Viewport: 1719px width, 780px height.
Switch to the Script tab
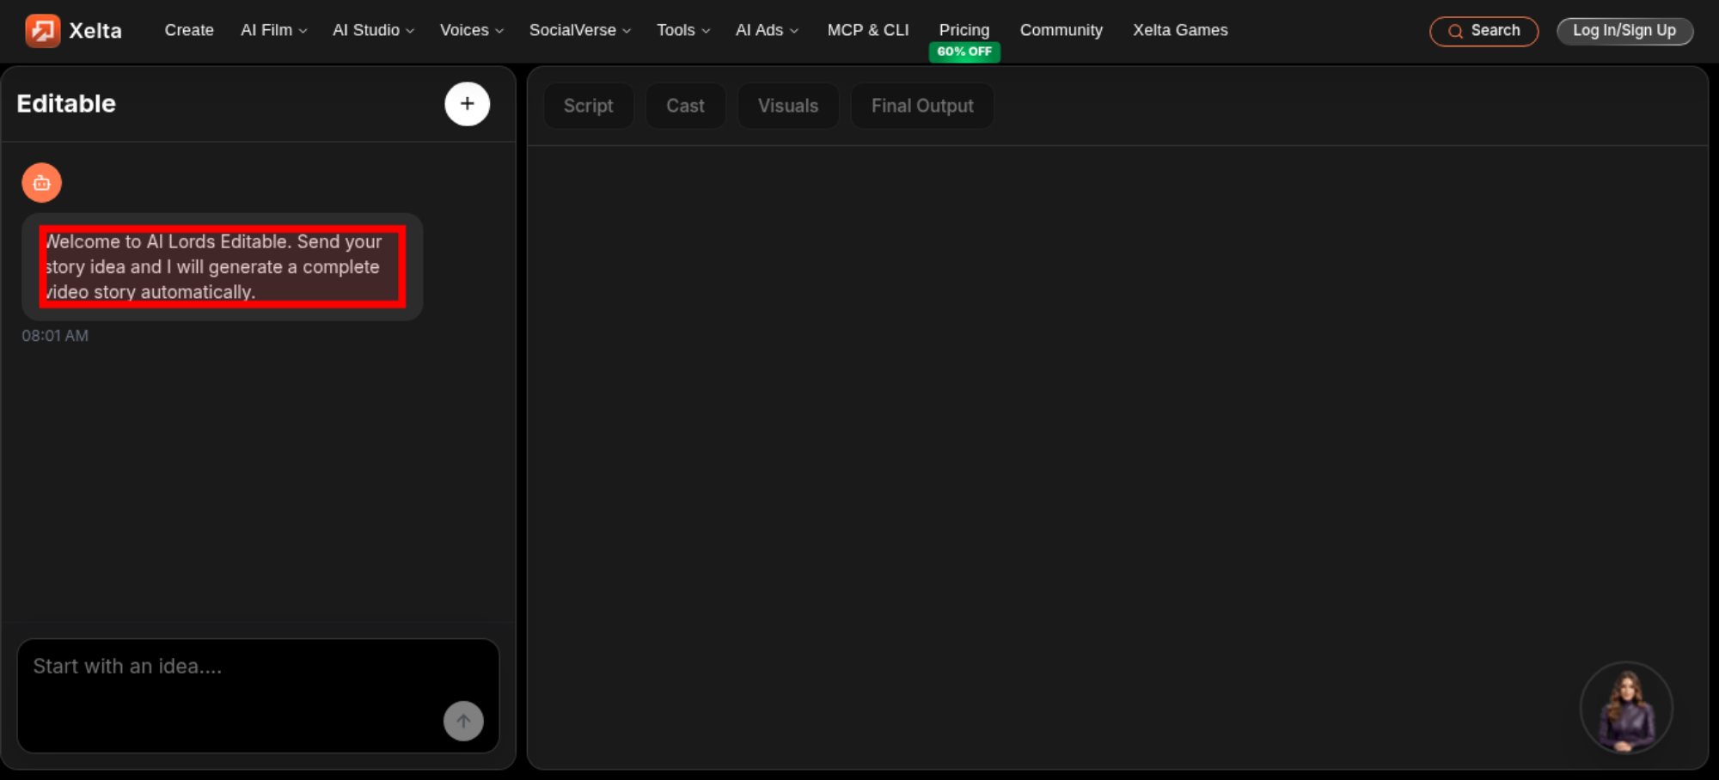pyautogui.click(x=589, y=106)
